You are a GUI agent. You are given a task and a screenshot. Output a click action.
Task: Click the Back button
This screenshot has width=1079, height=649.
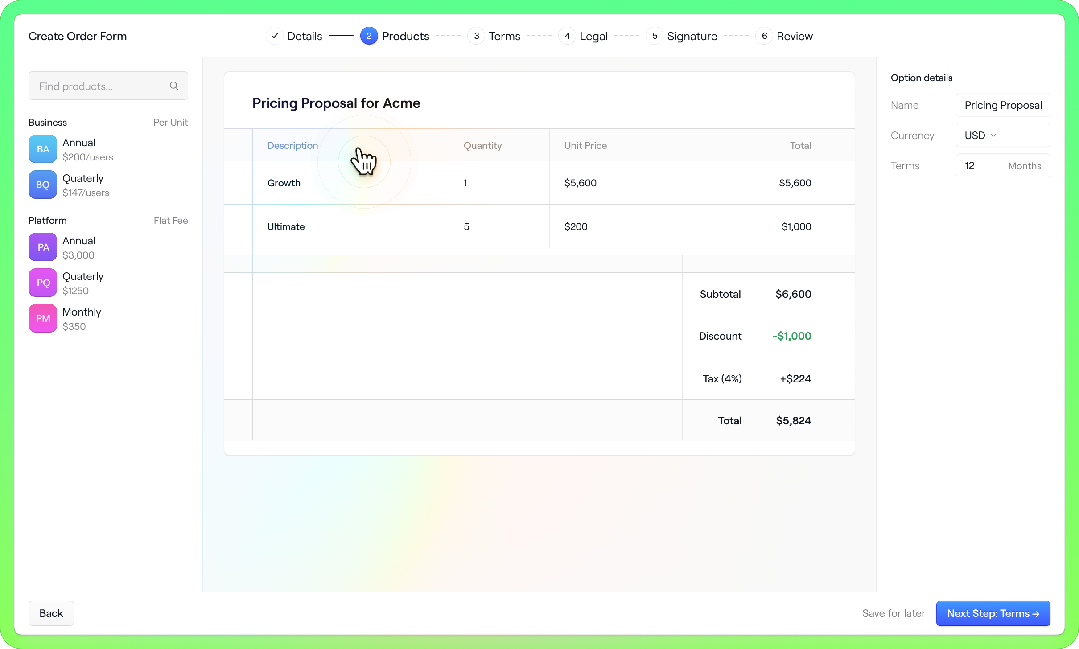[51, 613]
